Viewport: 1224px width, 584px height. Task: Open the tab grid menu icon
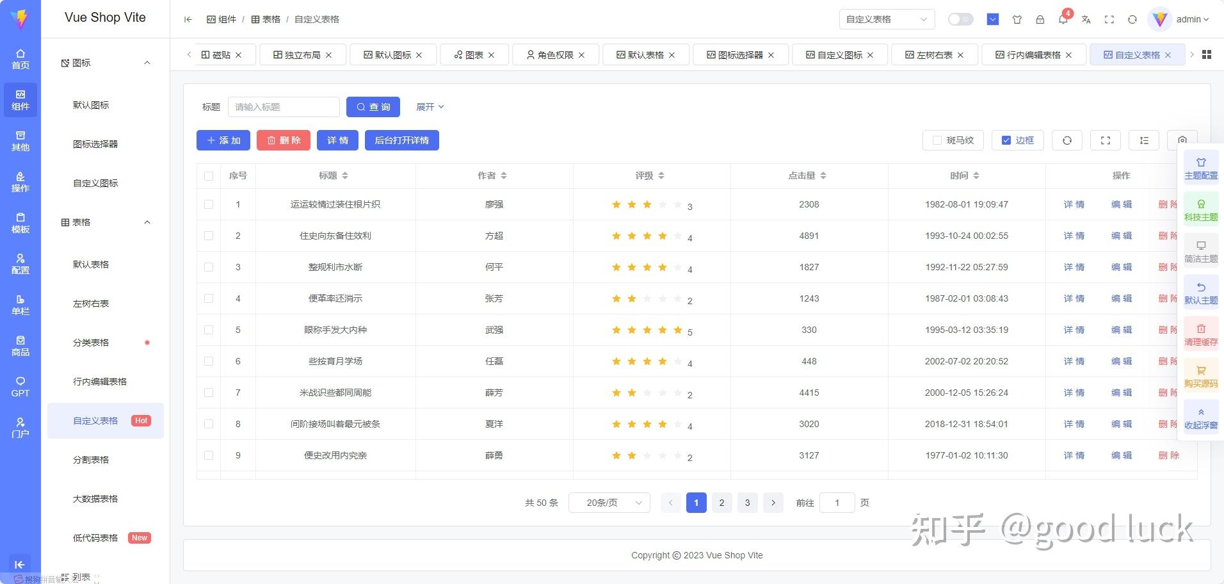click(1207, 54)
